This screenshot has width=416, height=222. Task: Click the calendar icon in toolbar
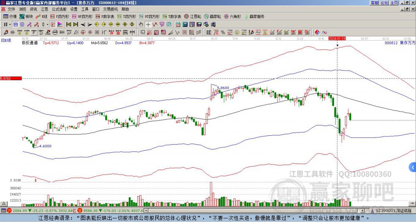click(x=178, y=24)
